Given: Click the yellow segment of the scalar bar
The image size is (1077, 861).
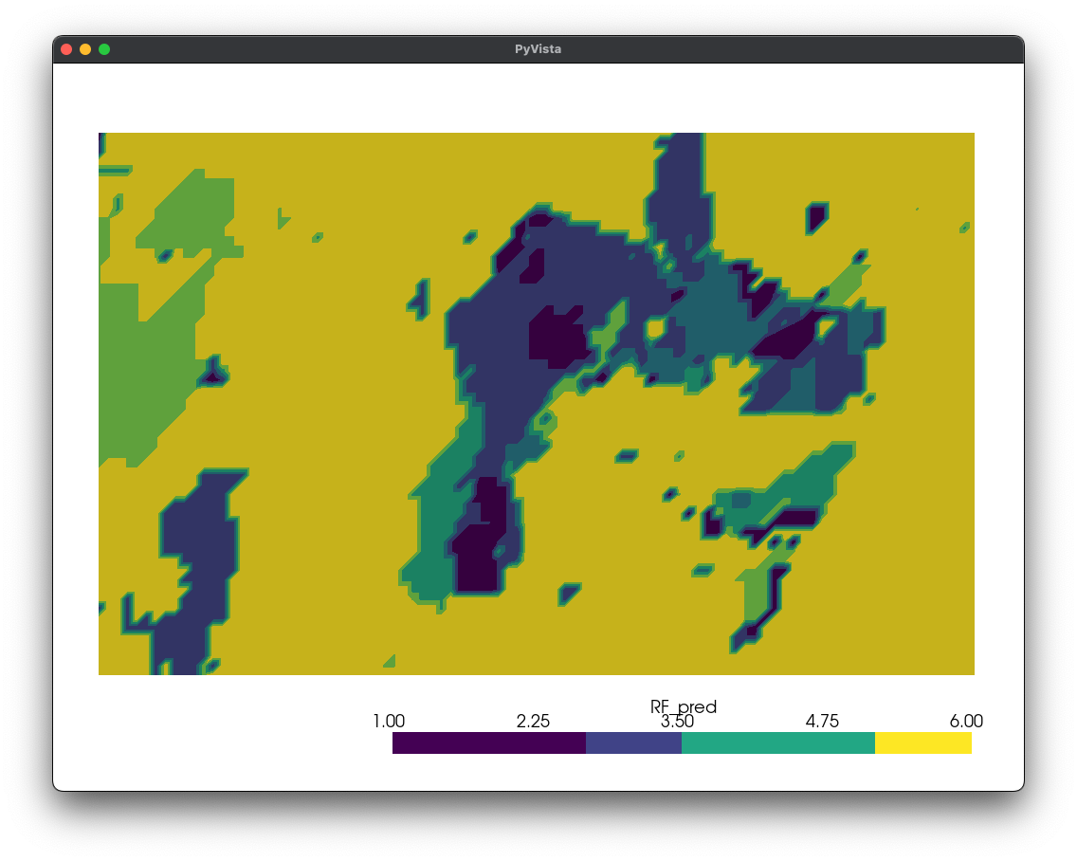Looking at the screenshot, I should pyautogui.click(x=924, y=743).
